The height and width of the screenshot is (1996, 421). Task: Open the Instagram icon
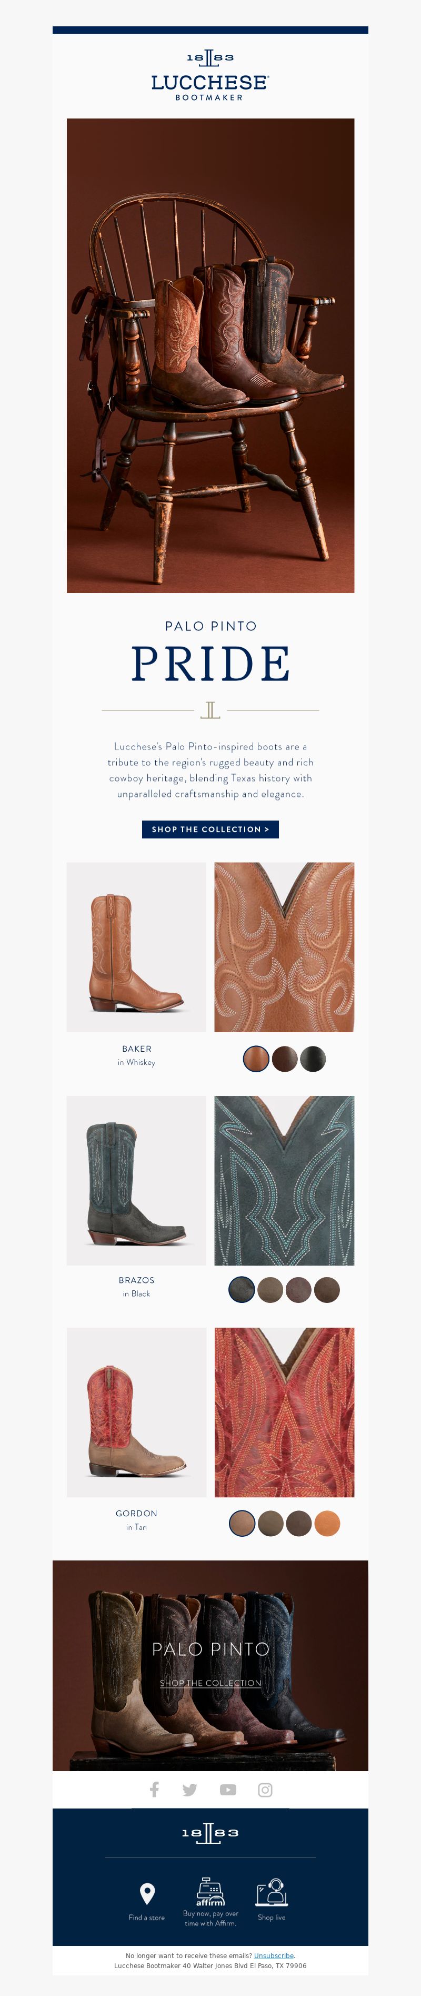pos(265,1790)
